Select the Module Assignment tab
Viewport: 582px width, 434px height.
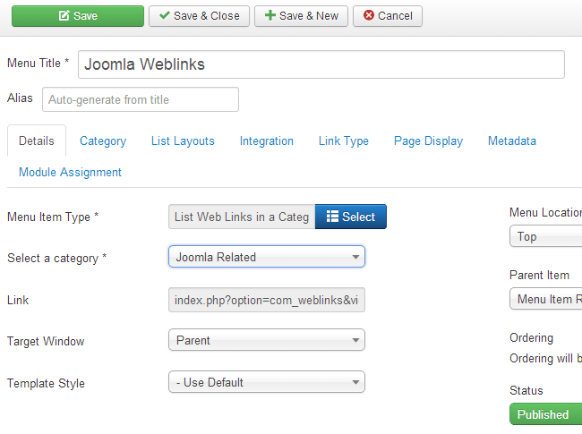click(70, 172)
